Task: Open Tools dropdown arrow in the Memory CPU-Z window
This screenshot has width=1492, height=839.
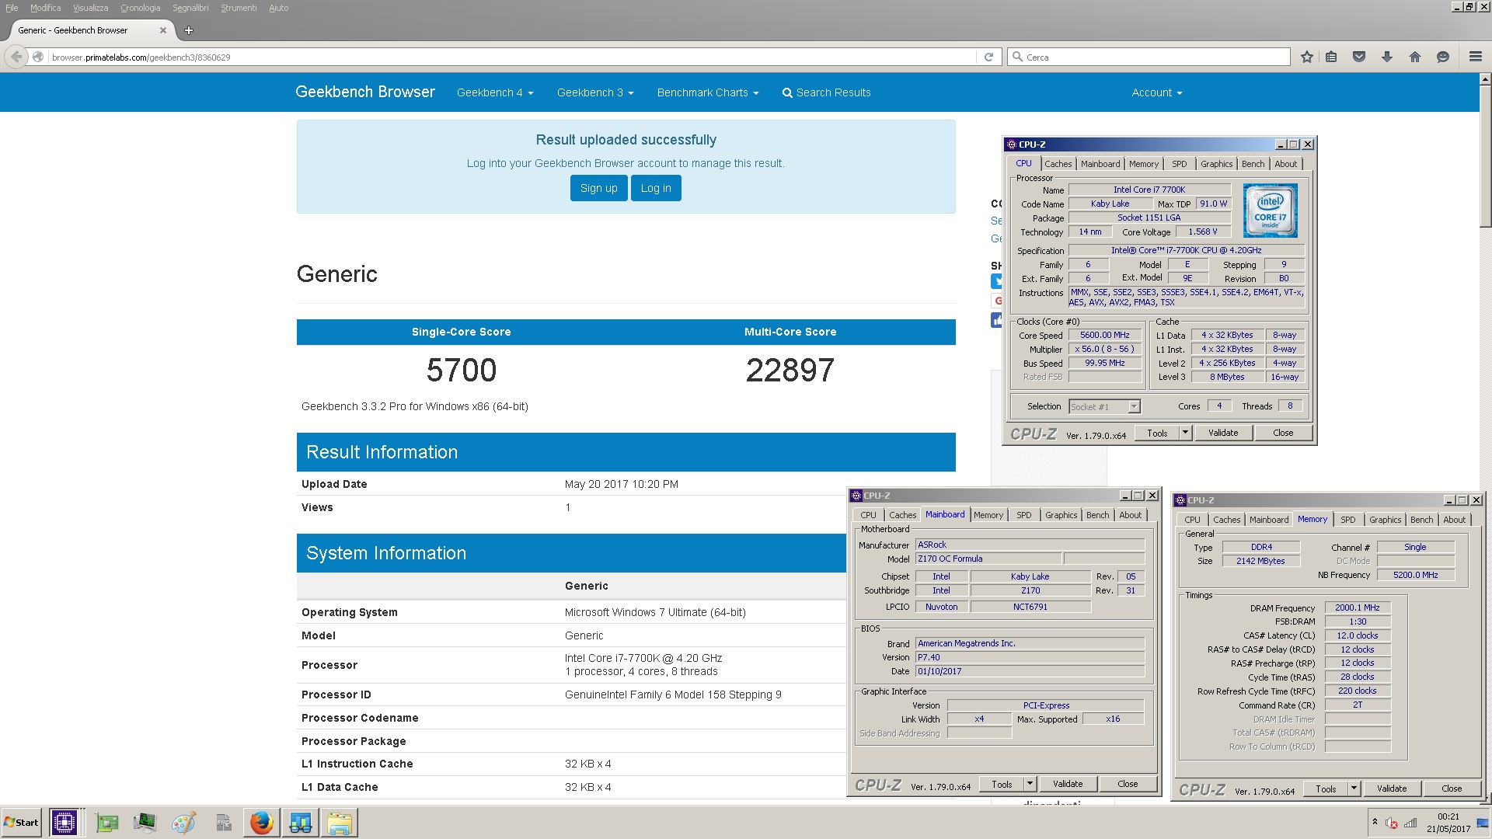Action: [x=1354, y=789]
